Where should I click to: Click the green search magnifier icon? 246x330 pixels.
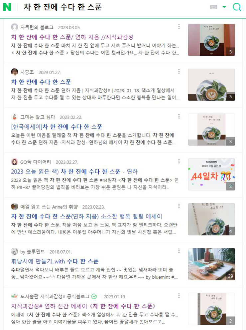237,7
